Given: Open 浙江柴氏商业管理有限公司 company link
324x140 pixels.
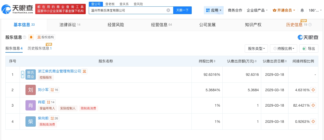Looking at the screenshot, I should point(59,71).
